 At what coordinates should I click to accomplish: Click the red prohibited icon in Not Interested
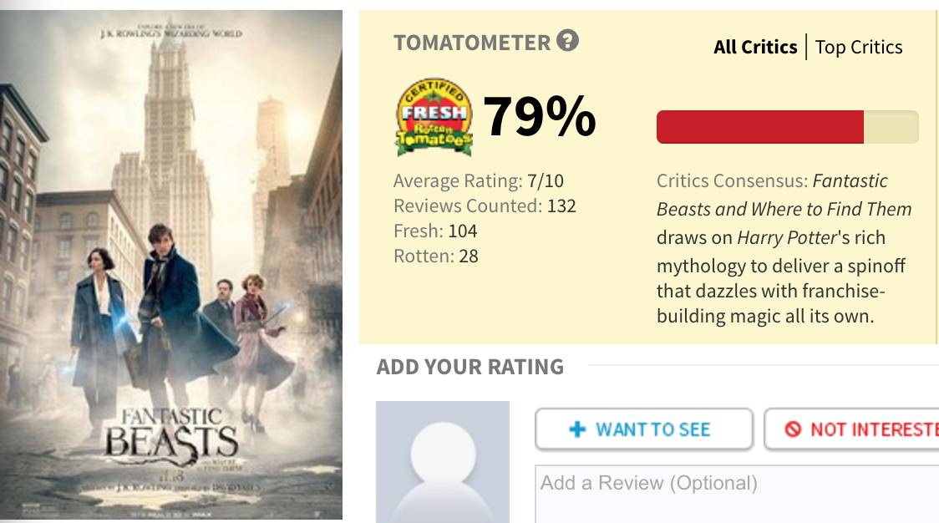click(x=793, y=429)
